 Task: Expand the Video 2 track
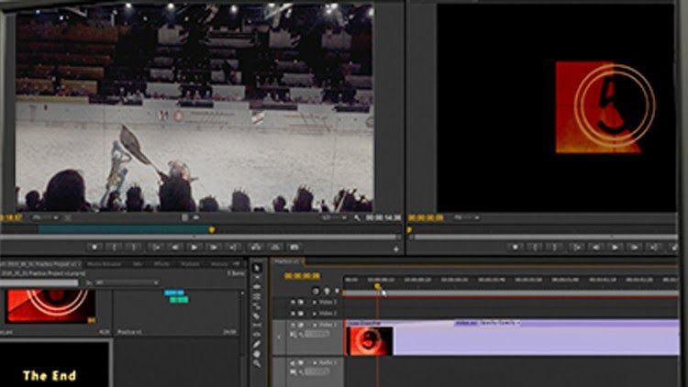click(x=314, y=314)
